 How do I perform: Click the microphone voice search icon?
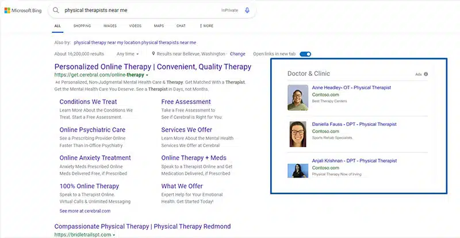point(247,10)
